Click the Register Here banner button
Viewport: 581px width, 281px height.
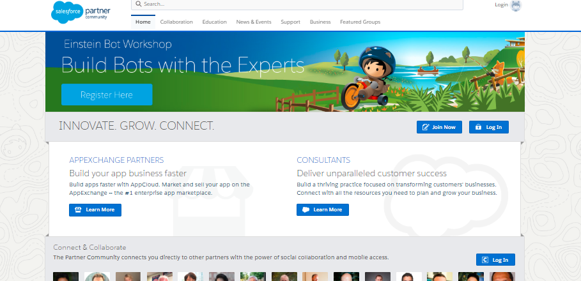click(x=107, y=95)
